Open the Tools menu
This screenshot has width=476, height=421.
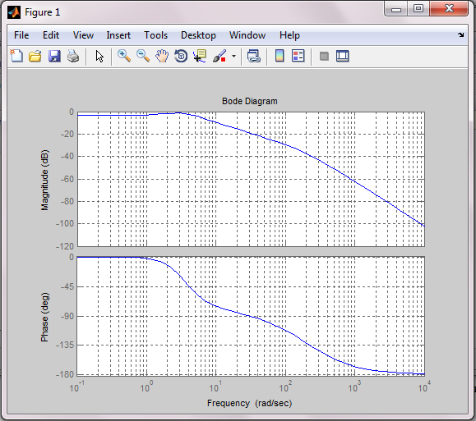pyautogui.click(x=155, y=35)
